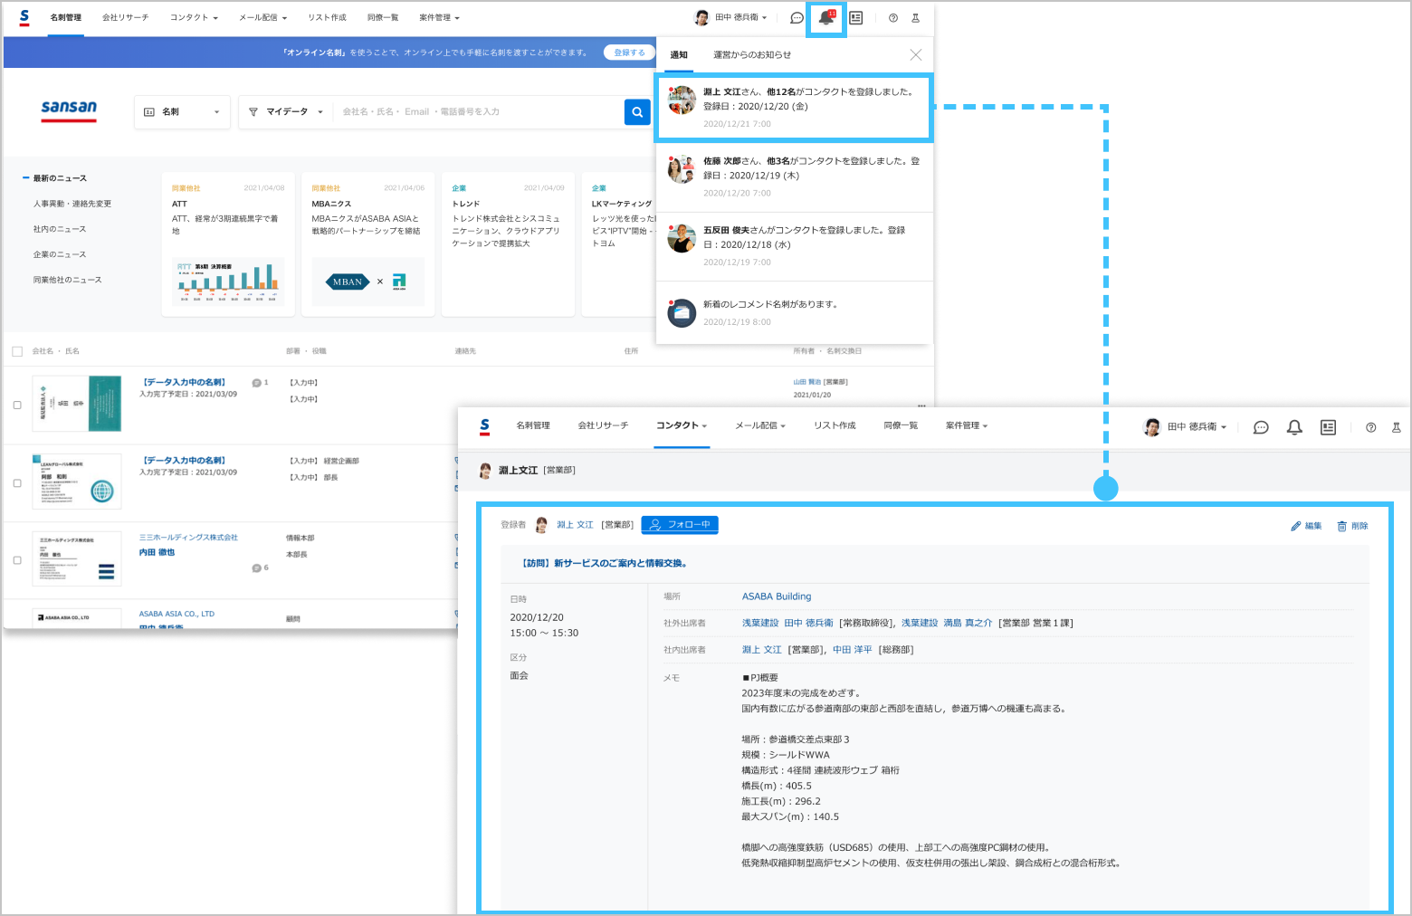The image size is (1412, 916).
Task: Open the 三三ホールディングス株式会社 company link
Action: [188, 538]
